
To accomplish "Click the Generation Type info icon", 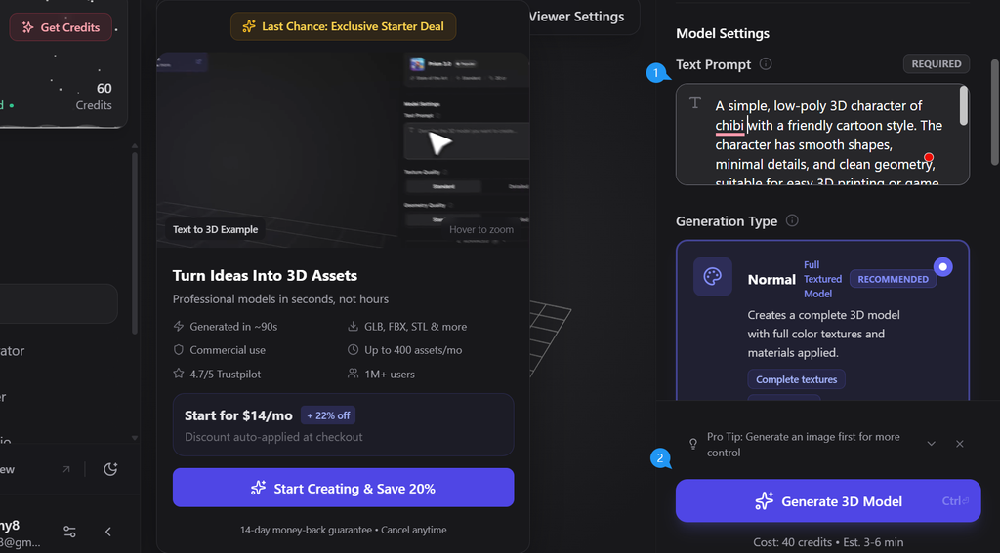I will click(792, 221).
